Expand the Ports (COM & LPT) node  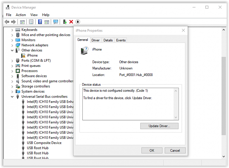pyautogui.click(x=12, y=61)
